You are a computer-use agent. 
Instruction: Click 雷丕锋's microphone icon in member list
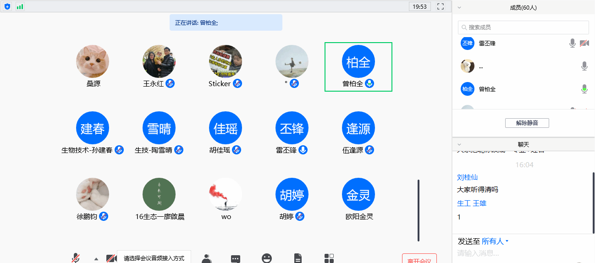tap(573, 43)
